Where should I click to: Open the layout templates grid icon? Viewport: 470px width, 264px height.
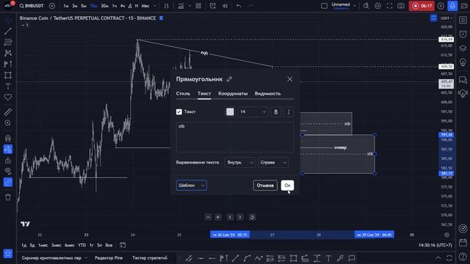pos(198,6)
